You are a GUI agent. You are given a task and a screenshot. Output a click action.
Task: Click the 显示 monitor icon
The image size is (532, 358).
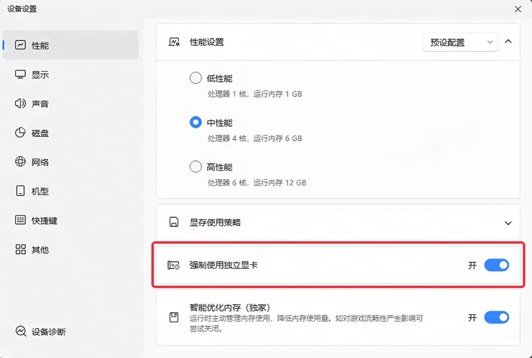click(21, 74)
